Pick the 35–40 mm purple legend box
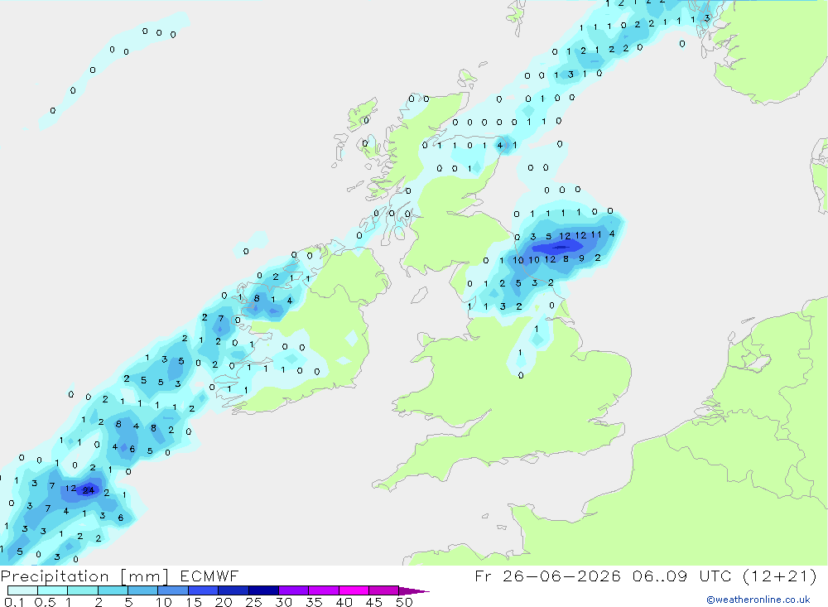The image size is (828, 607). coord(324,590)
